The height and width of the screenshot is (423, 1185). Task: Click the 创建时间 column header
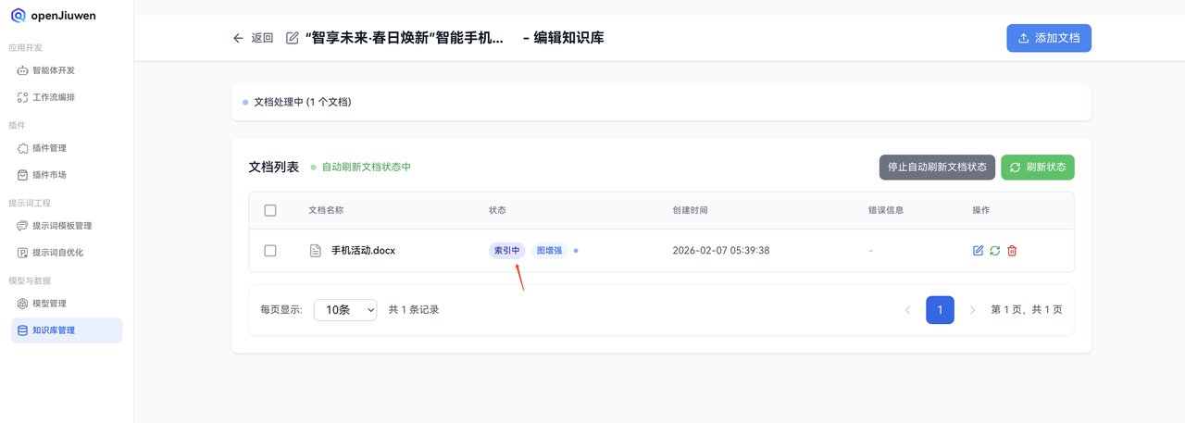(690, 211)
